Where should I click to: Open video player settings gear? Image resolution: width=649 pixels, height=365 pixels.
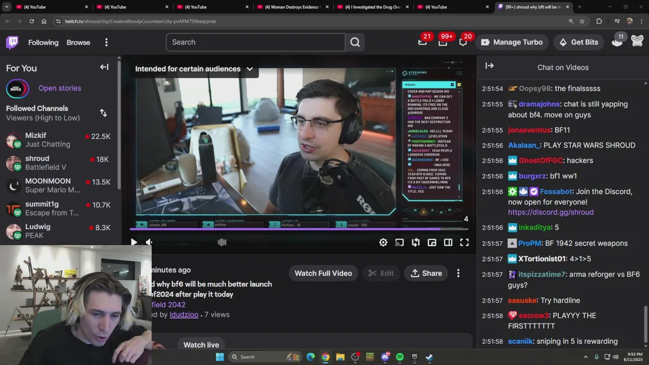(x=383, y=243)
